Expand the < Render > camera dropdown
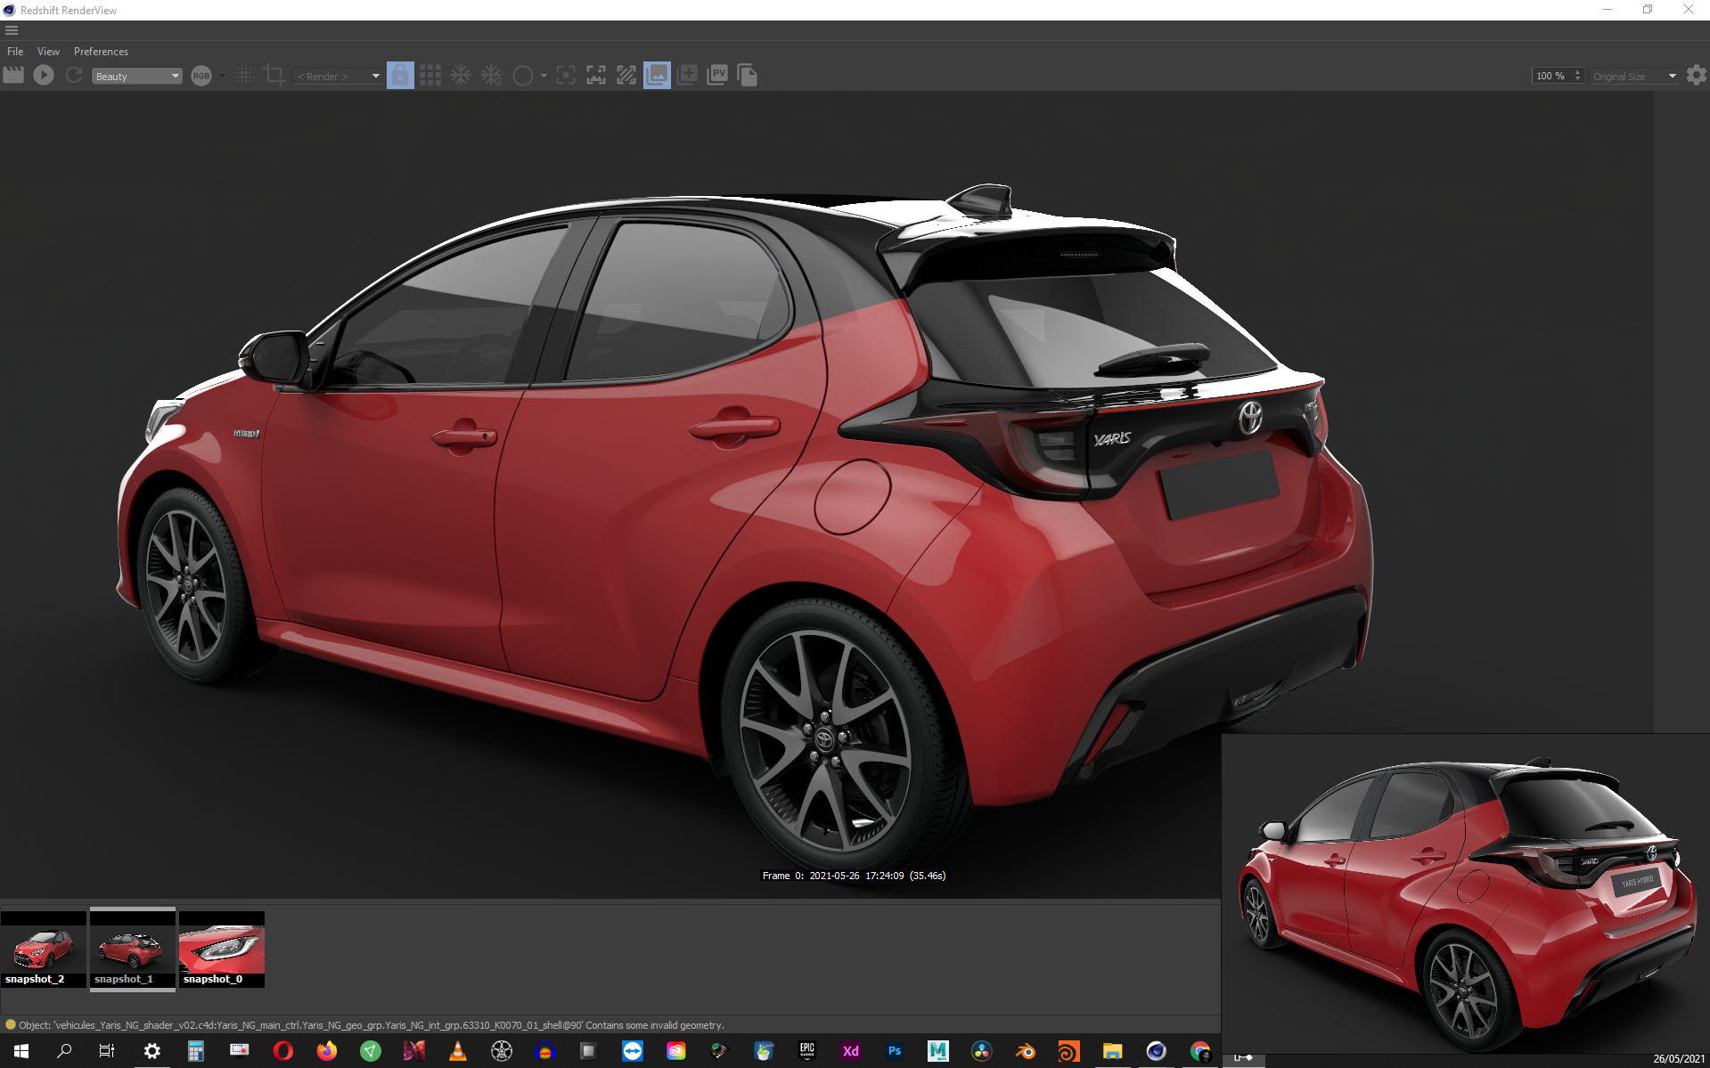Viewport: 1710px width, 1068px height. [x=338, y=77]
